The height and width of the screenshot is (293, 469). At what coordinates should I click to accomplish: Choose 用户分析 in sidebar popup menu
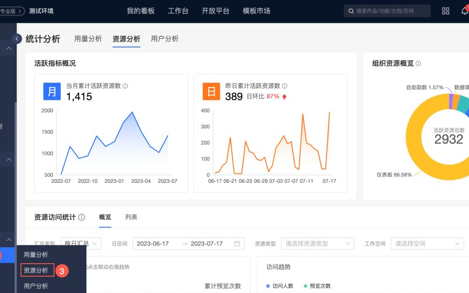coord(36,286)
